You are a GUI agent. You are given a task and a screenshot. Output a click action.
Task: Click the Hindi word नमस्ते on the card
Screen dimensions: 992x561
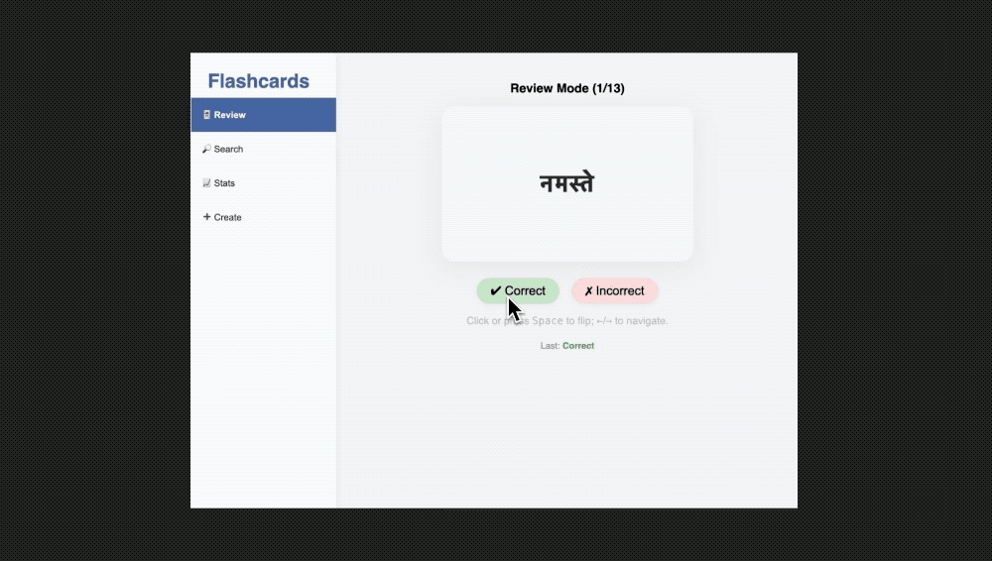[566, 183]
